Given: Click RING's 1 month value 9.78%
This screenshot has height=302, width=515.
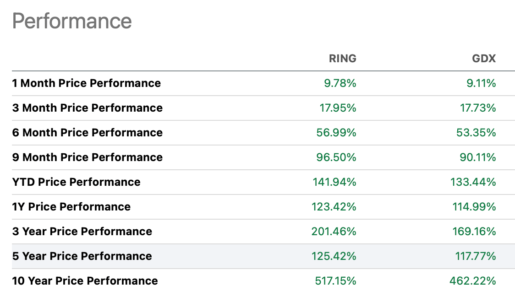Looking at the screenshot, I should point(340,83).
